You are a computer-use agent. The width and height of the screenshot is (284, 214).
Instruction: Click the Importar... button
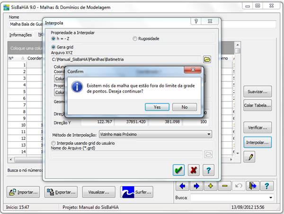click(23, 192)
